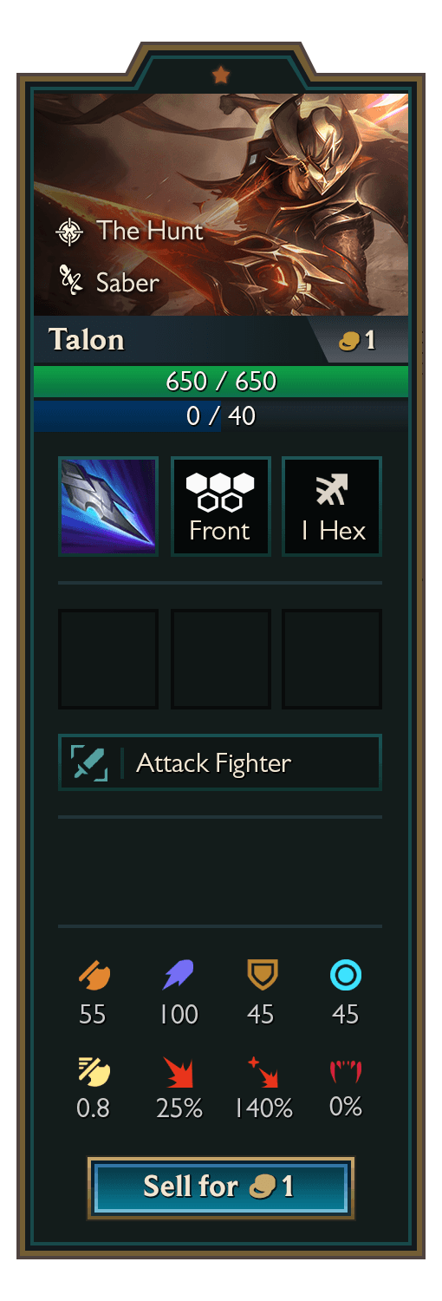The width and height of the screenshot is (442, 1301).
Task: Click the ability power icon showing 100
Action: [x=179, y=977]
